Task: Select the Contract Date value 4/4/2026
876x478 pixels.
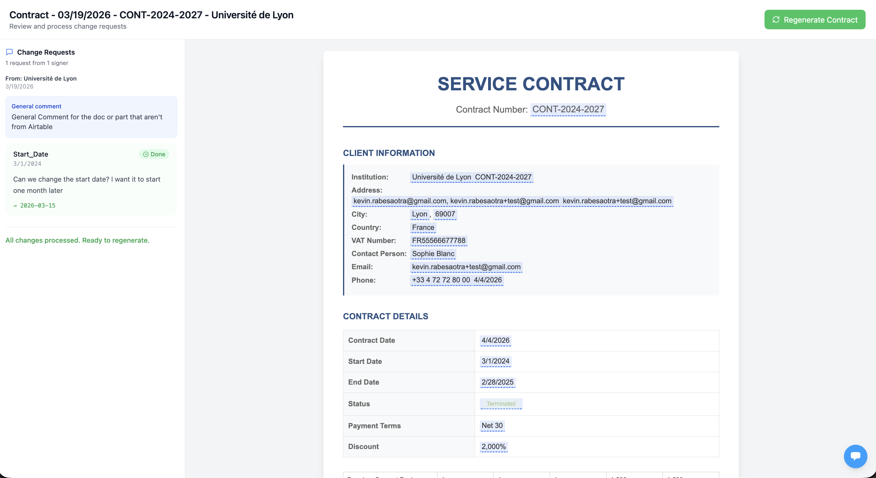Action: point(495,340)
